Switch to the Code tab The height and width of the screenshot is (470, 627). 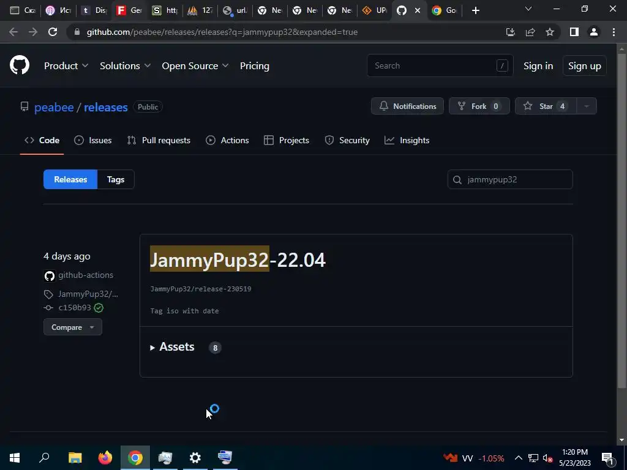pos(42,140)
